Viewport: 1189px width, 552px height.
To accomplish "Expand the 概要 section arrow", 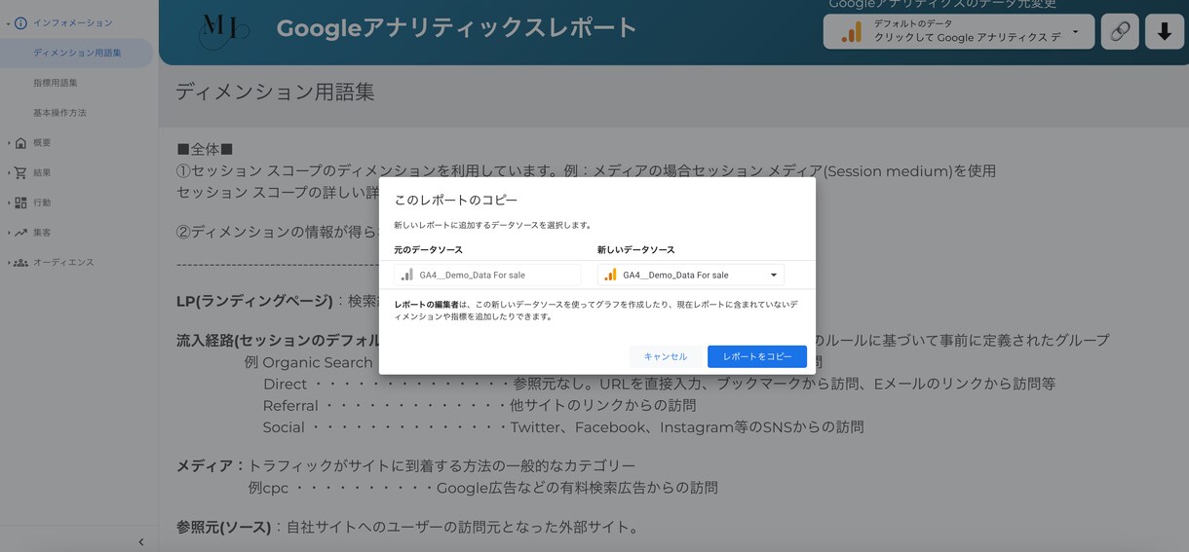I will point(8,143).
